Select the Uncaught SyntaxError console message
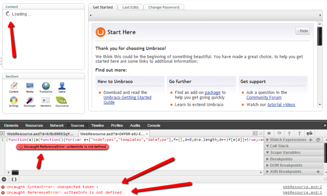327x196 pixels. click(x=53, y=187)
